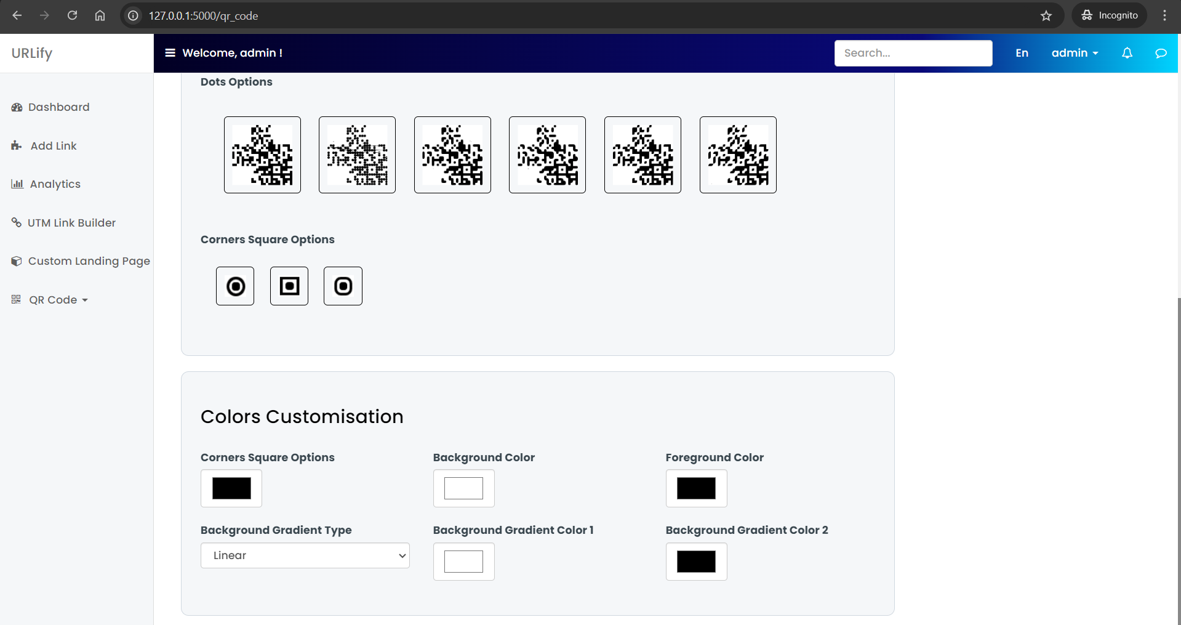This screenshot has height=625, width=1181.
Task: Go back using browser back arrow
Action: (x=17, y=15)
